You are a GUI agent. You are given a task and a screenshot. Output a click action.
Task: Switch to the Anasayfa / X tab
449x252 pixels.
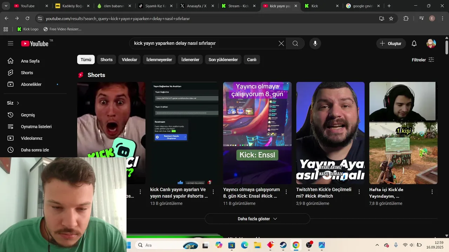pyautogui.click(x=196, y=6)
